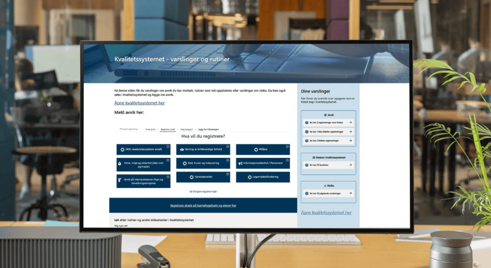Choose Informasjonssikkerhet / Personvern
Viewport: 491px width, 268px height.
(263, 163)
